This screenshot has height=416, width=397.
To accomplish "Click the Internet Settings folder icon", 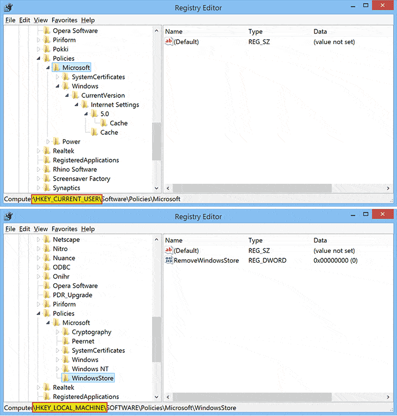I will pos(85,105).
